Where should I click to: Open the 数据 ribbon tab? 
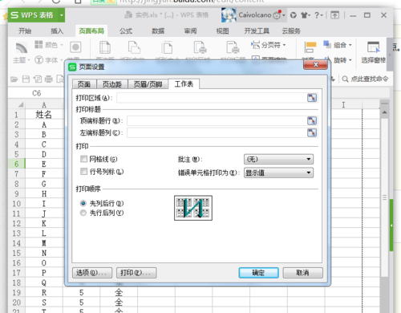point(158,31)
